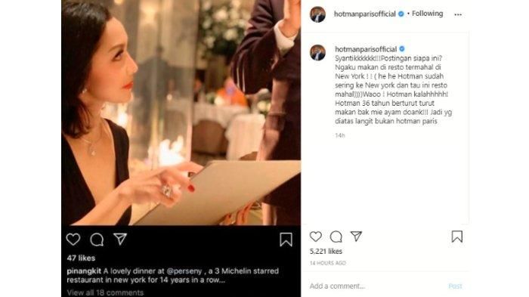Open the three-dot more options menu
Screen dimensions: 529x297
point(458,14)
